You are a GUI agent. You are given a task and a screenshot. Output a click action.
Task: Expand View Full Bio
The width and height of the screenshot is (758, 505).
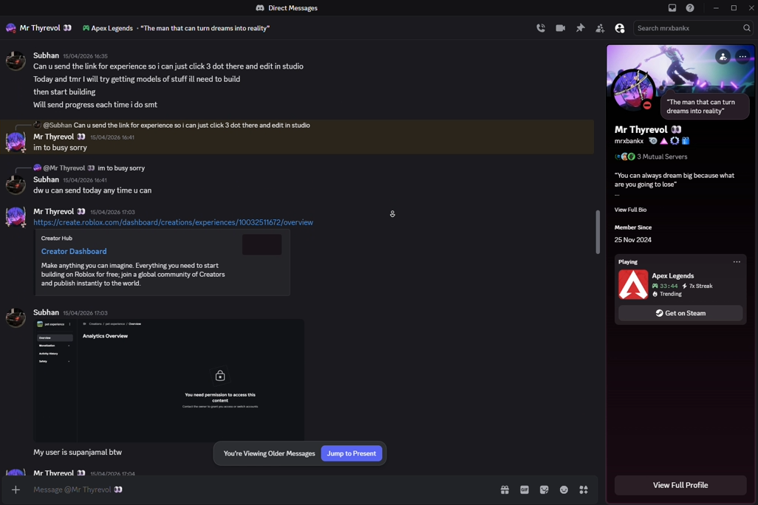[x=630, y=210]
